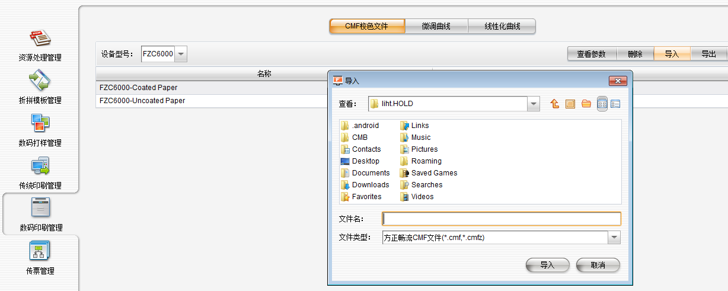This screenshot has height=291, width=728.
Task: Open the 查看 folder location dropdown
Action: [x=534, y=104]
